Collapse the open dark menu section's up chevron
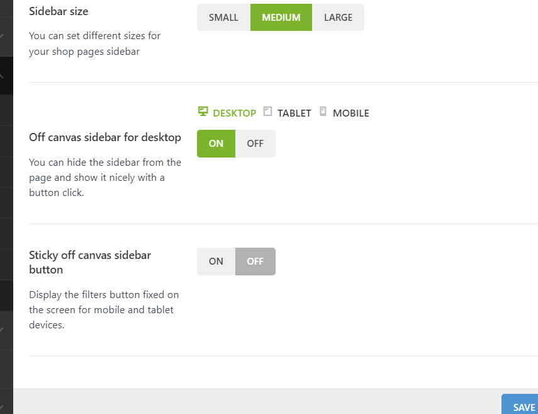538x414 pixels. 3,75
